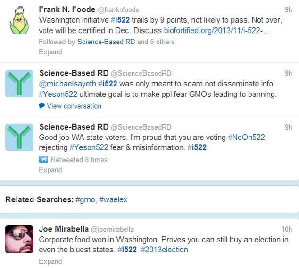Open the View conversation link
Screen dimensions: 299x268
pos(74,106)
